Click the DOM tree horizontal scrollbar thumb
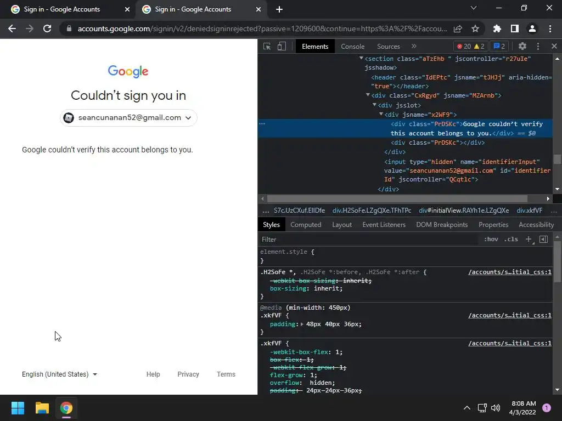Viewport: 562px width, 421px height. (397, 198)
